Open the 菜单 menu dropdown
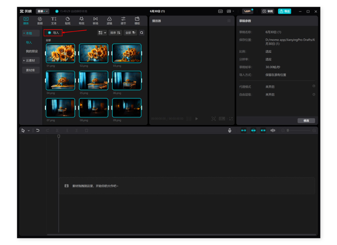 click(42, 11)
